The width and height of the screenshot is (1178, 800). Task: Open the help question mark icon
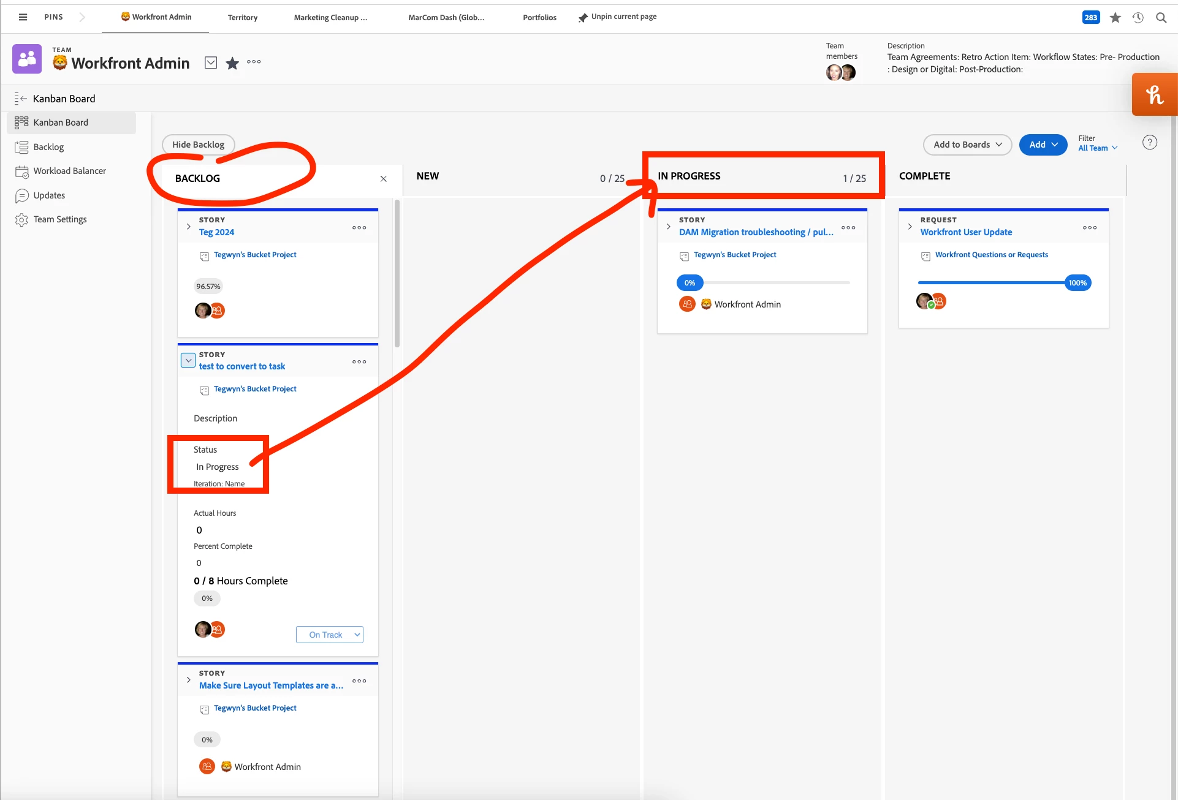1149,143
